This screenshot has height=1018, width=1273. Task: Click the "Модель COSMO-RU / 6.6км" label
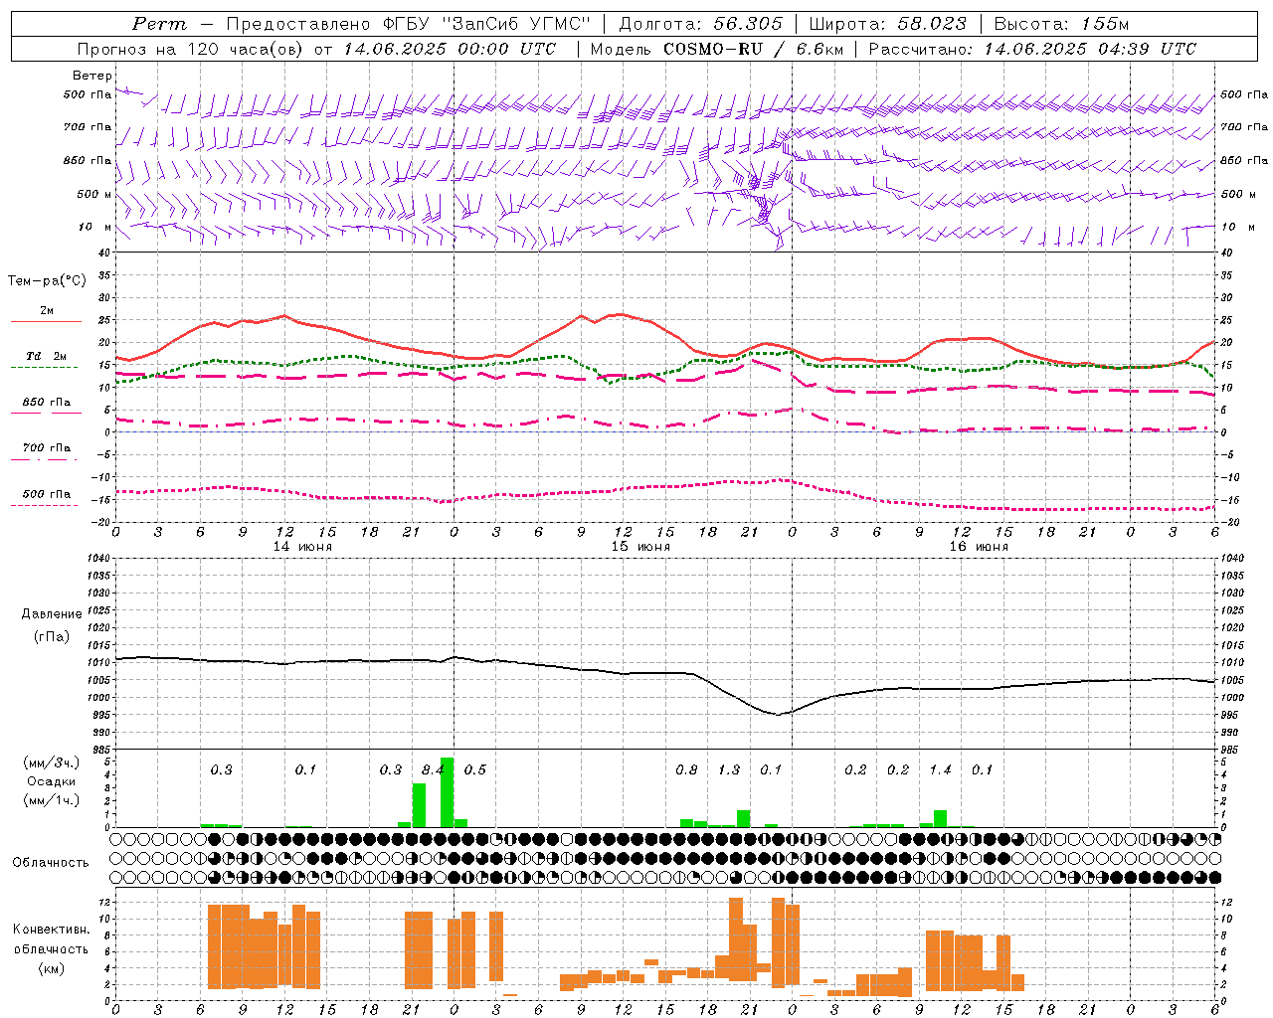pos(717,49)
